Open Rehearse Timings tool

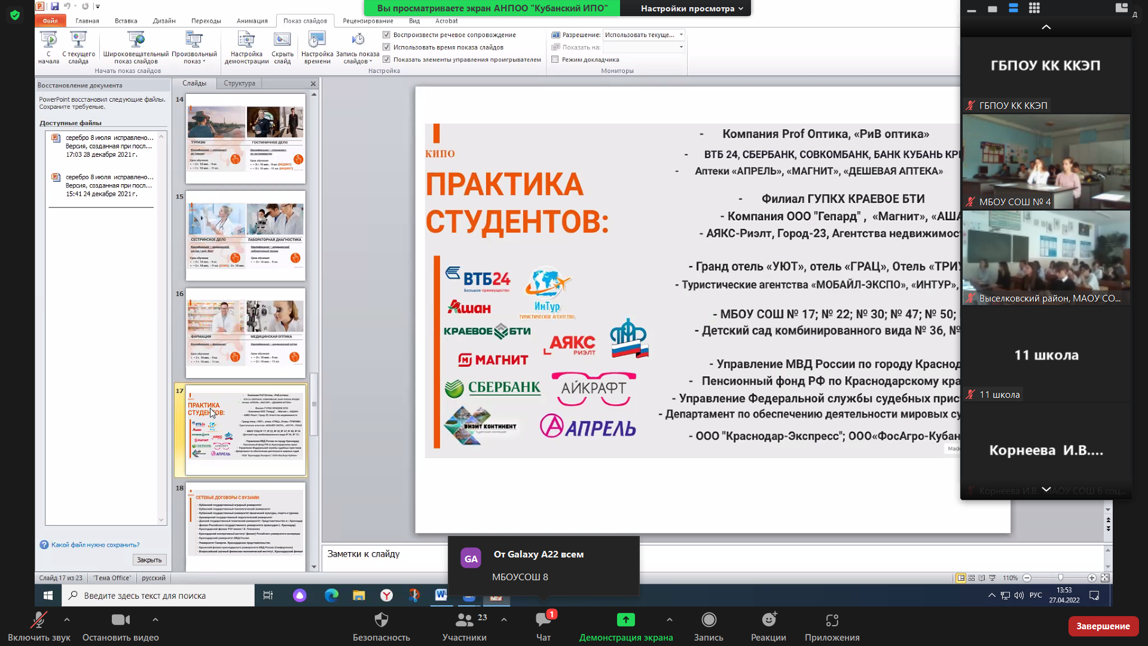[x=317, y=47]
